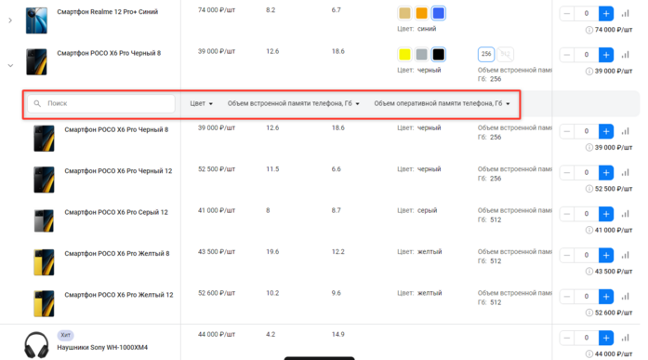Click the POCO X6 Pro Серый 12 thumbnail

pos(44,220)
